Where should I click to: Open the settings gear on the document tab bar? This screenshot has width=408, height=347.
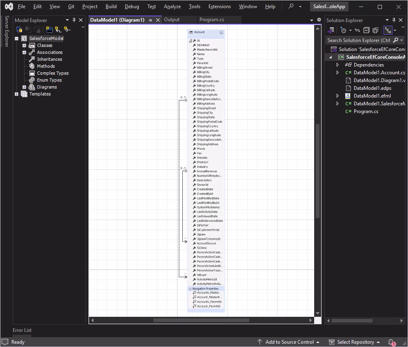pyautogui.click(x=319, y=20)
